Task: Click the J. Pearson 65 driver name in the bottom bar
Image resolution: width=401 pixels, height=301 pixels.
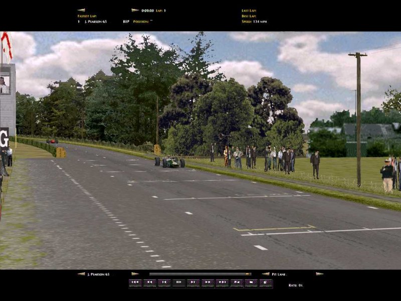Action: point(98,274)
